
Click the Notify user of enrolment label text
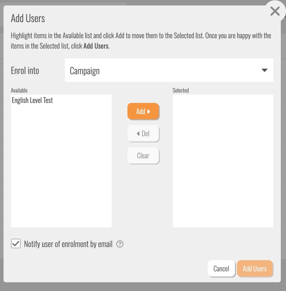click(68, 244)
